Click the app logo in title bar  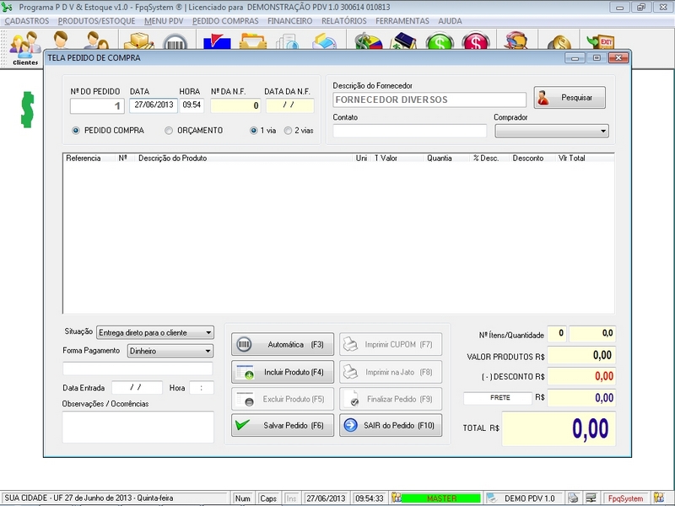tap(7, 7)
